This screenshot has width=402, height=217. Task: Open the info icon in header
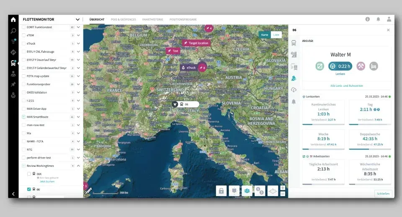pos(367,19)
